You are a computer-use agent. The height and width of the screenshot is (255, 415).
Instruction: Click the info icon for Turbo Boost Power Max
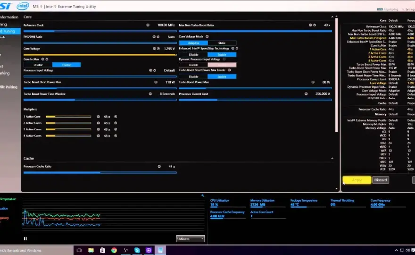click(x=313, y=82)
